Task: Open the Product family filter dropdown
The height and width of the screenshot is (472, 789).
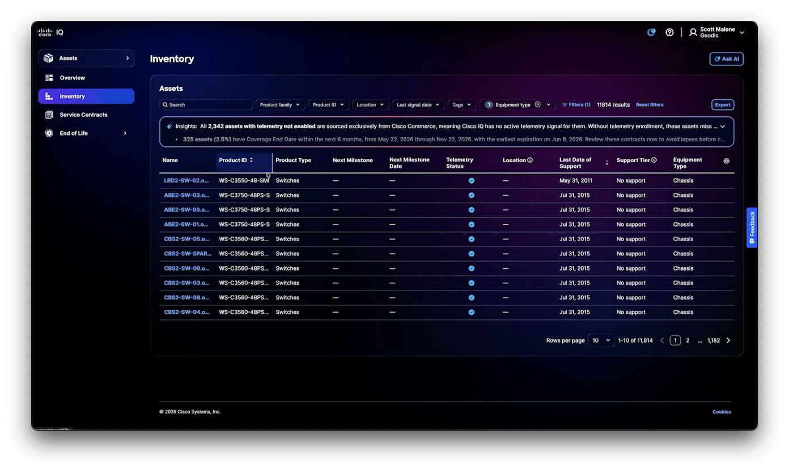Action: tap(280, 105)
